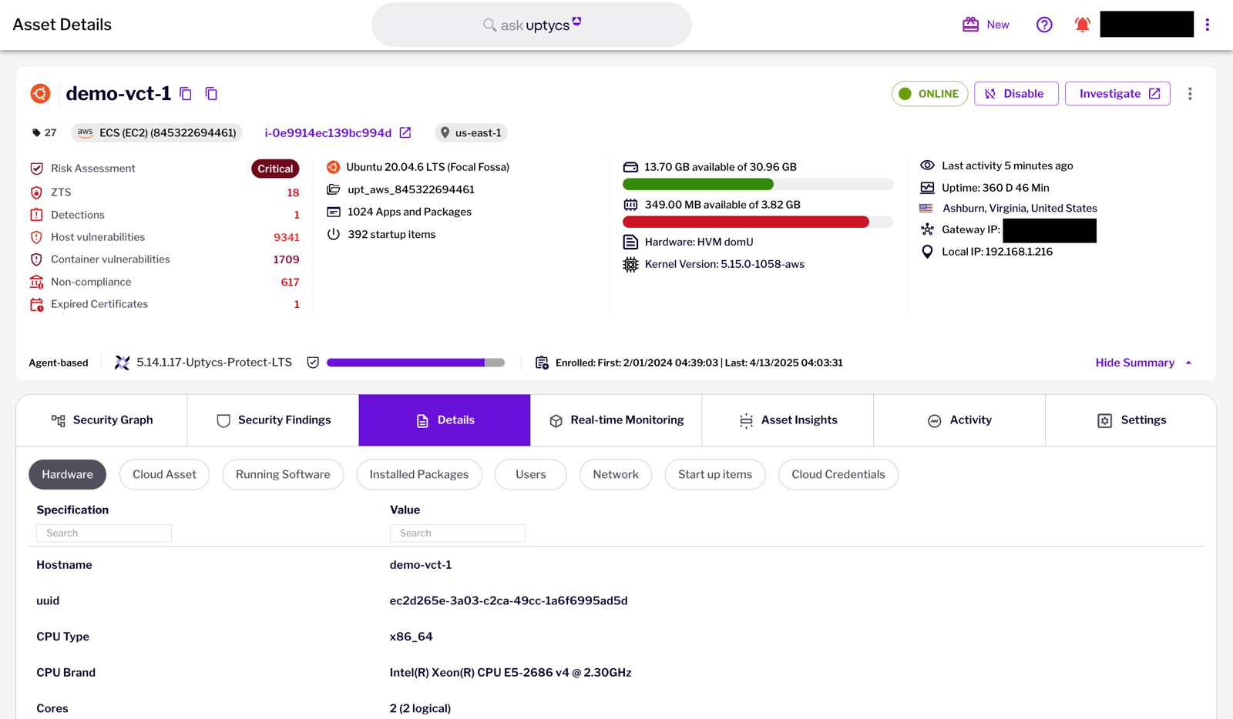Viewport: 1233px width, 719px height.
Task: Click the us-east-1 region chip
Action: coord(471,133)
